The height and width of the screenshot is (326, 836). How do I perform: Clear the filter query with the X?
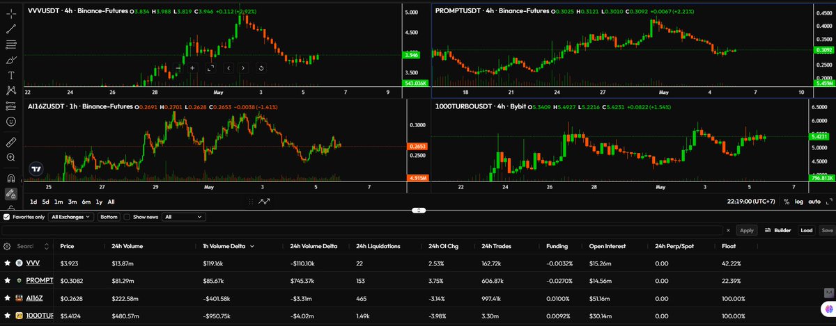(728, 230)
